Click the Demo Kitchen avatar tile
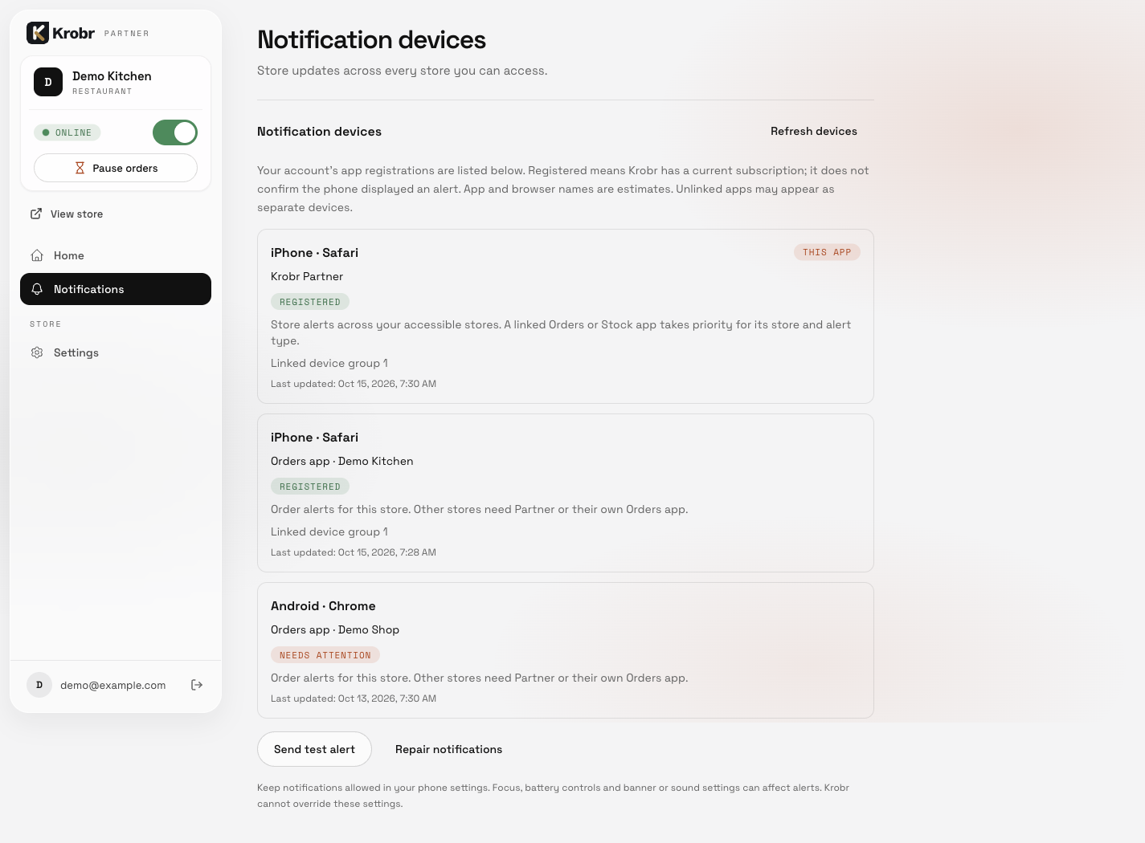Viewport: 1145px width, 843px height. click(x=48, y=82)
